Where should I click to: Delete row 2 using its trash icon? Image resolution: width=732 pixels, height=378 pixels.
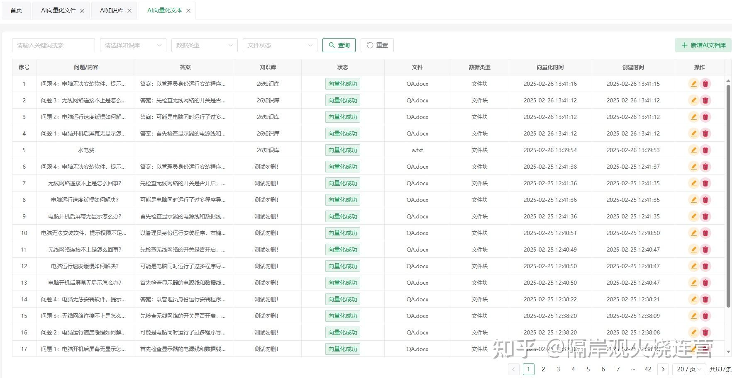pos(705,100)
